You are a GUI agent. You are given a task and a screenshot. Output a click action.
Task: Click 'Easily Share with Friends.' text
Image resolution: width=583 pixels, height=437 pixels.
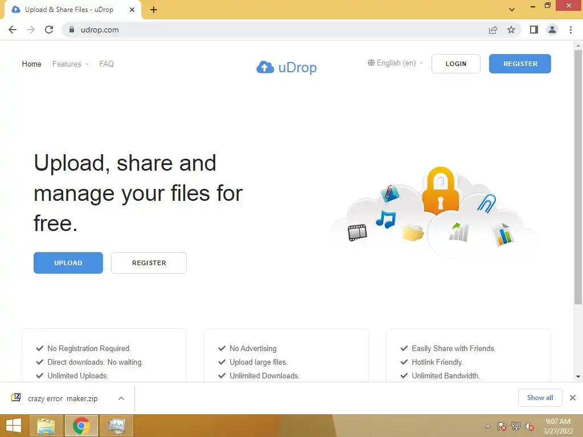click(454, 349)
